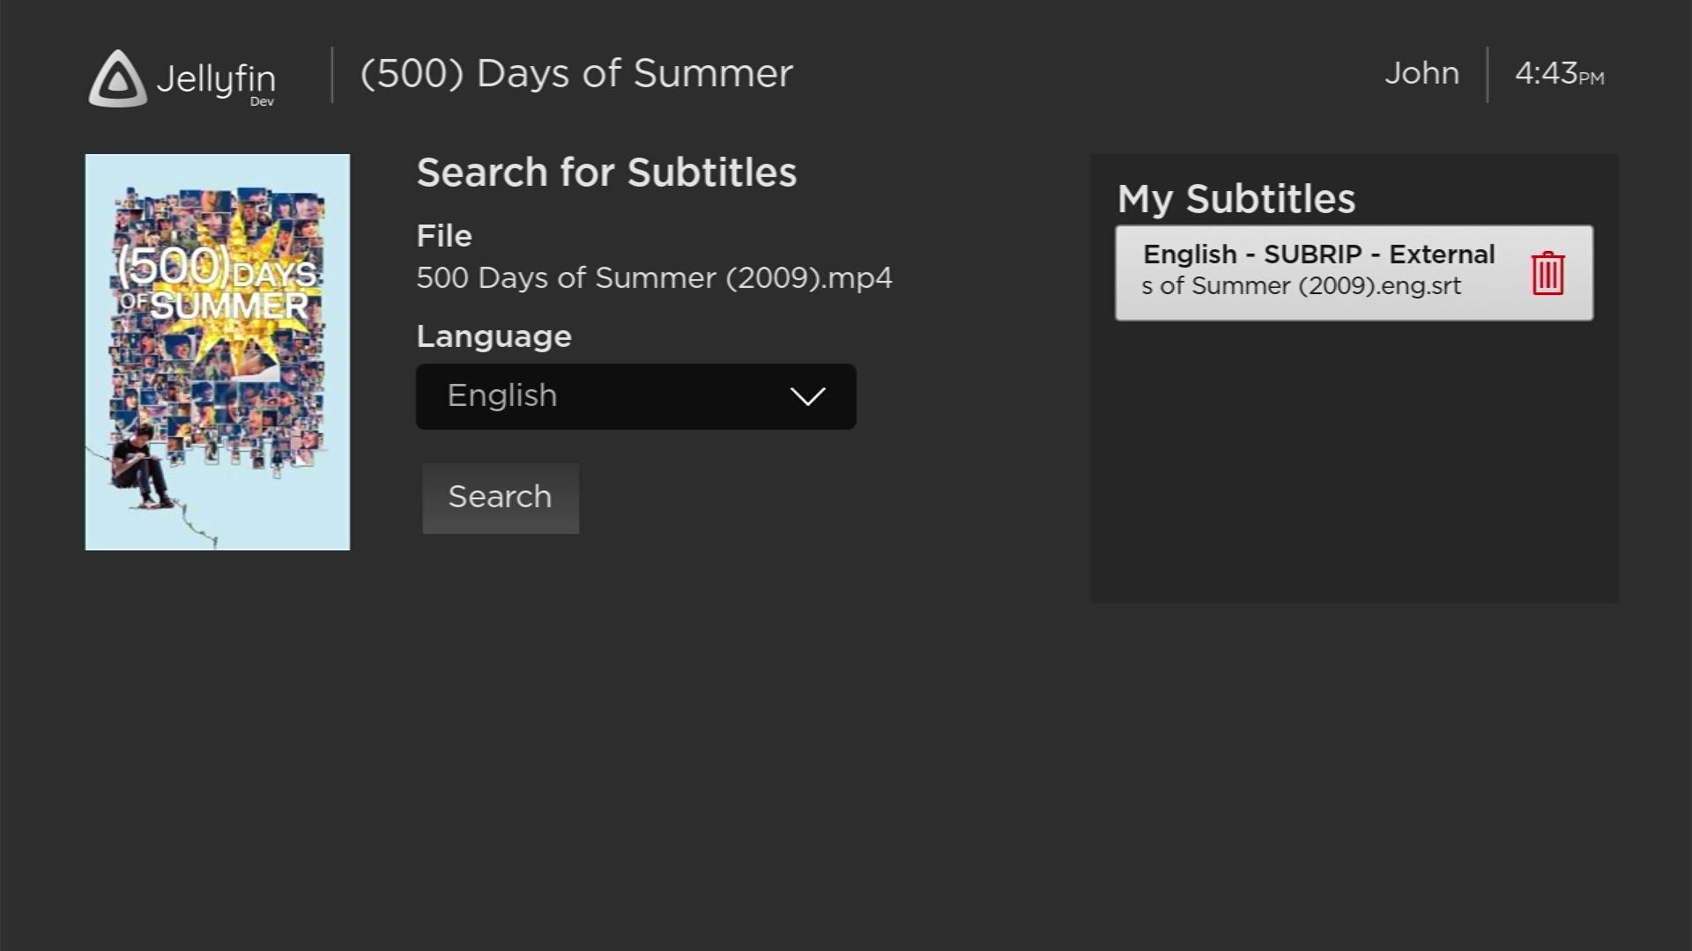Click the chevron arrow in Language box

(807, 396)
